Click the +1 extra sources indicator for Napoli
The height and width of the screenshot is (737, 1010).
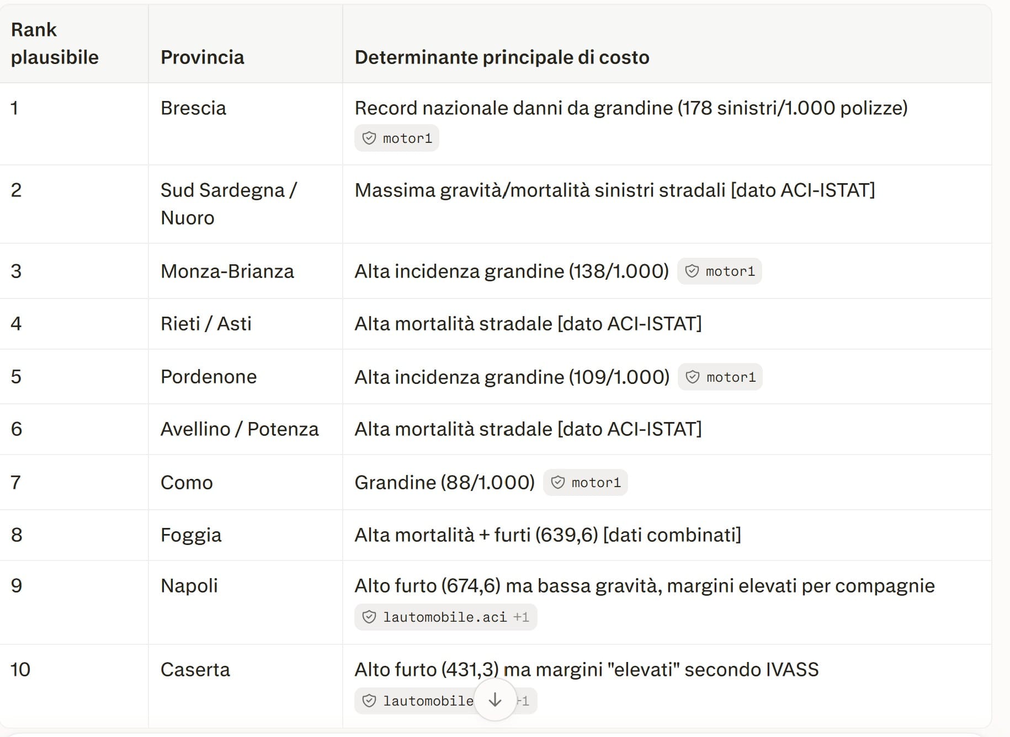pyautogui.click(x=521, y=617)
